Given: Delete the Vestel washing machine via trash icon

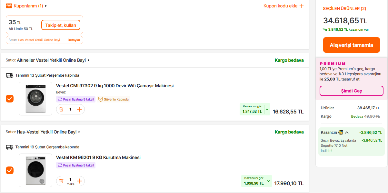Looking at the screenshot, I should tap(61, 109).
